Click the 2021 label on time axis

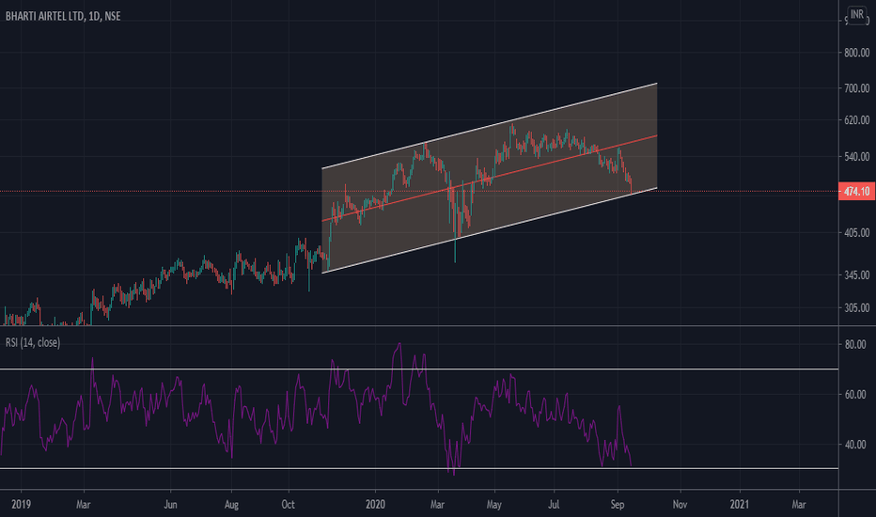[x=739, y=504]
